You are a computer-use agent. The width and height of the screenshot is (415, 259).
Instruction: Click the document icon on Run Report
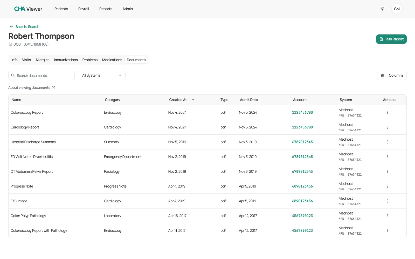[x=381, y=39]
